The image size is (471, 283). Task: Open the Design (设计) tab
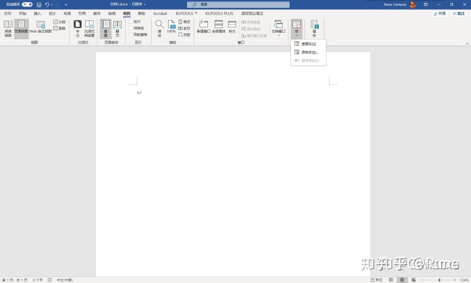tap(52, 14)
